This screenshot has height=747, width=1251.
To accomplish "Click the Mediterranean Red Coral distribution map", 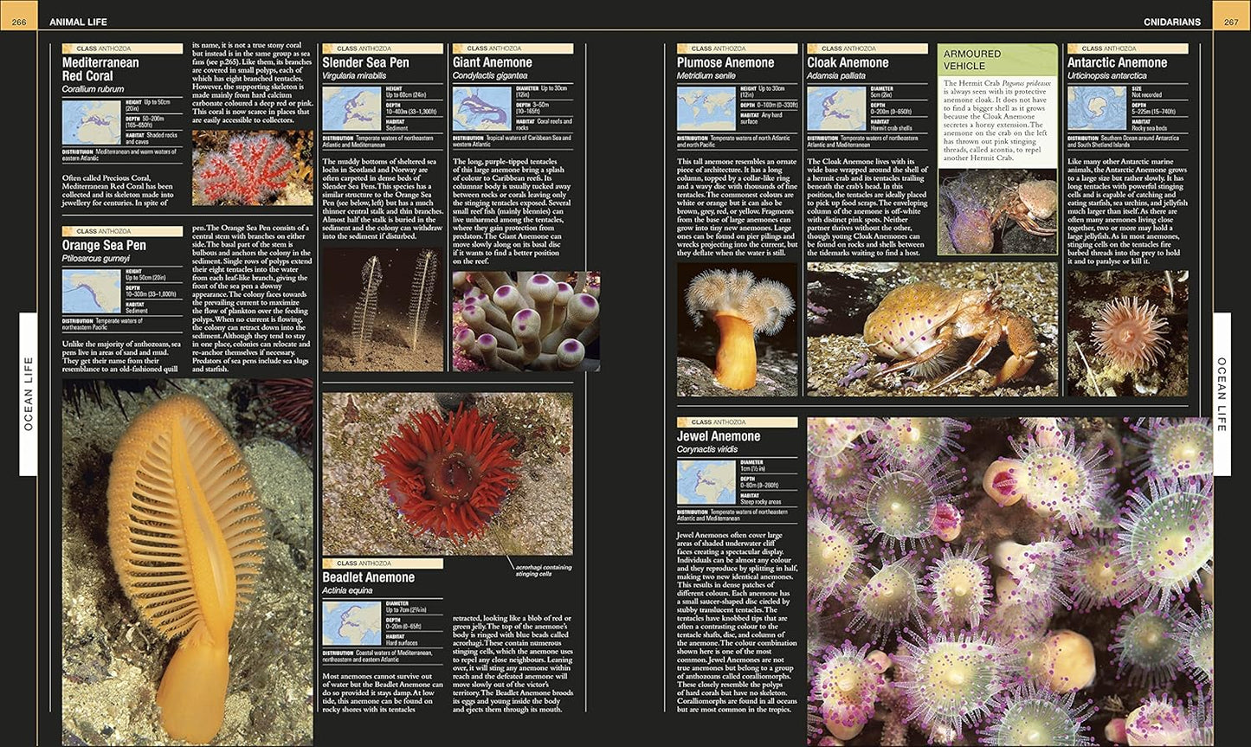I will pyautogui.click(x=92, y=122).
